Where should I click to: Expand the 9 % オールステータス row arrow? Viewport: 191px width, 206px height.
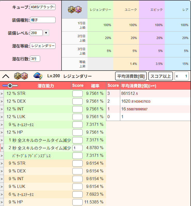coord(2,125)
